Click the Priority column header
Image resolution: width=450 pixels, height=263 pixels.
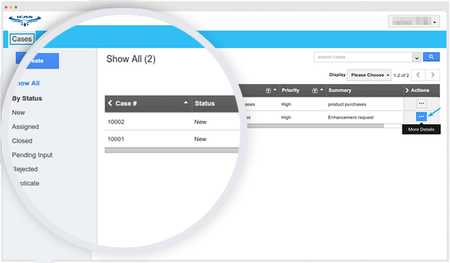[291, 91]
